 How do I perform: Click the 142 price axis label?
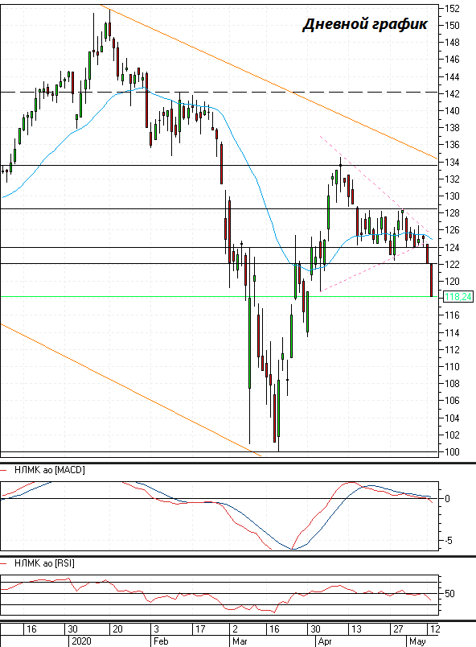[452, 93]
